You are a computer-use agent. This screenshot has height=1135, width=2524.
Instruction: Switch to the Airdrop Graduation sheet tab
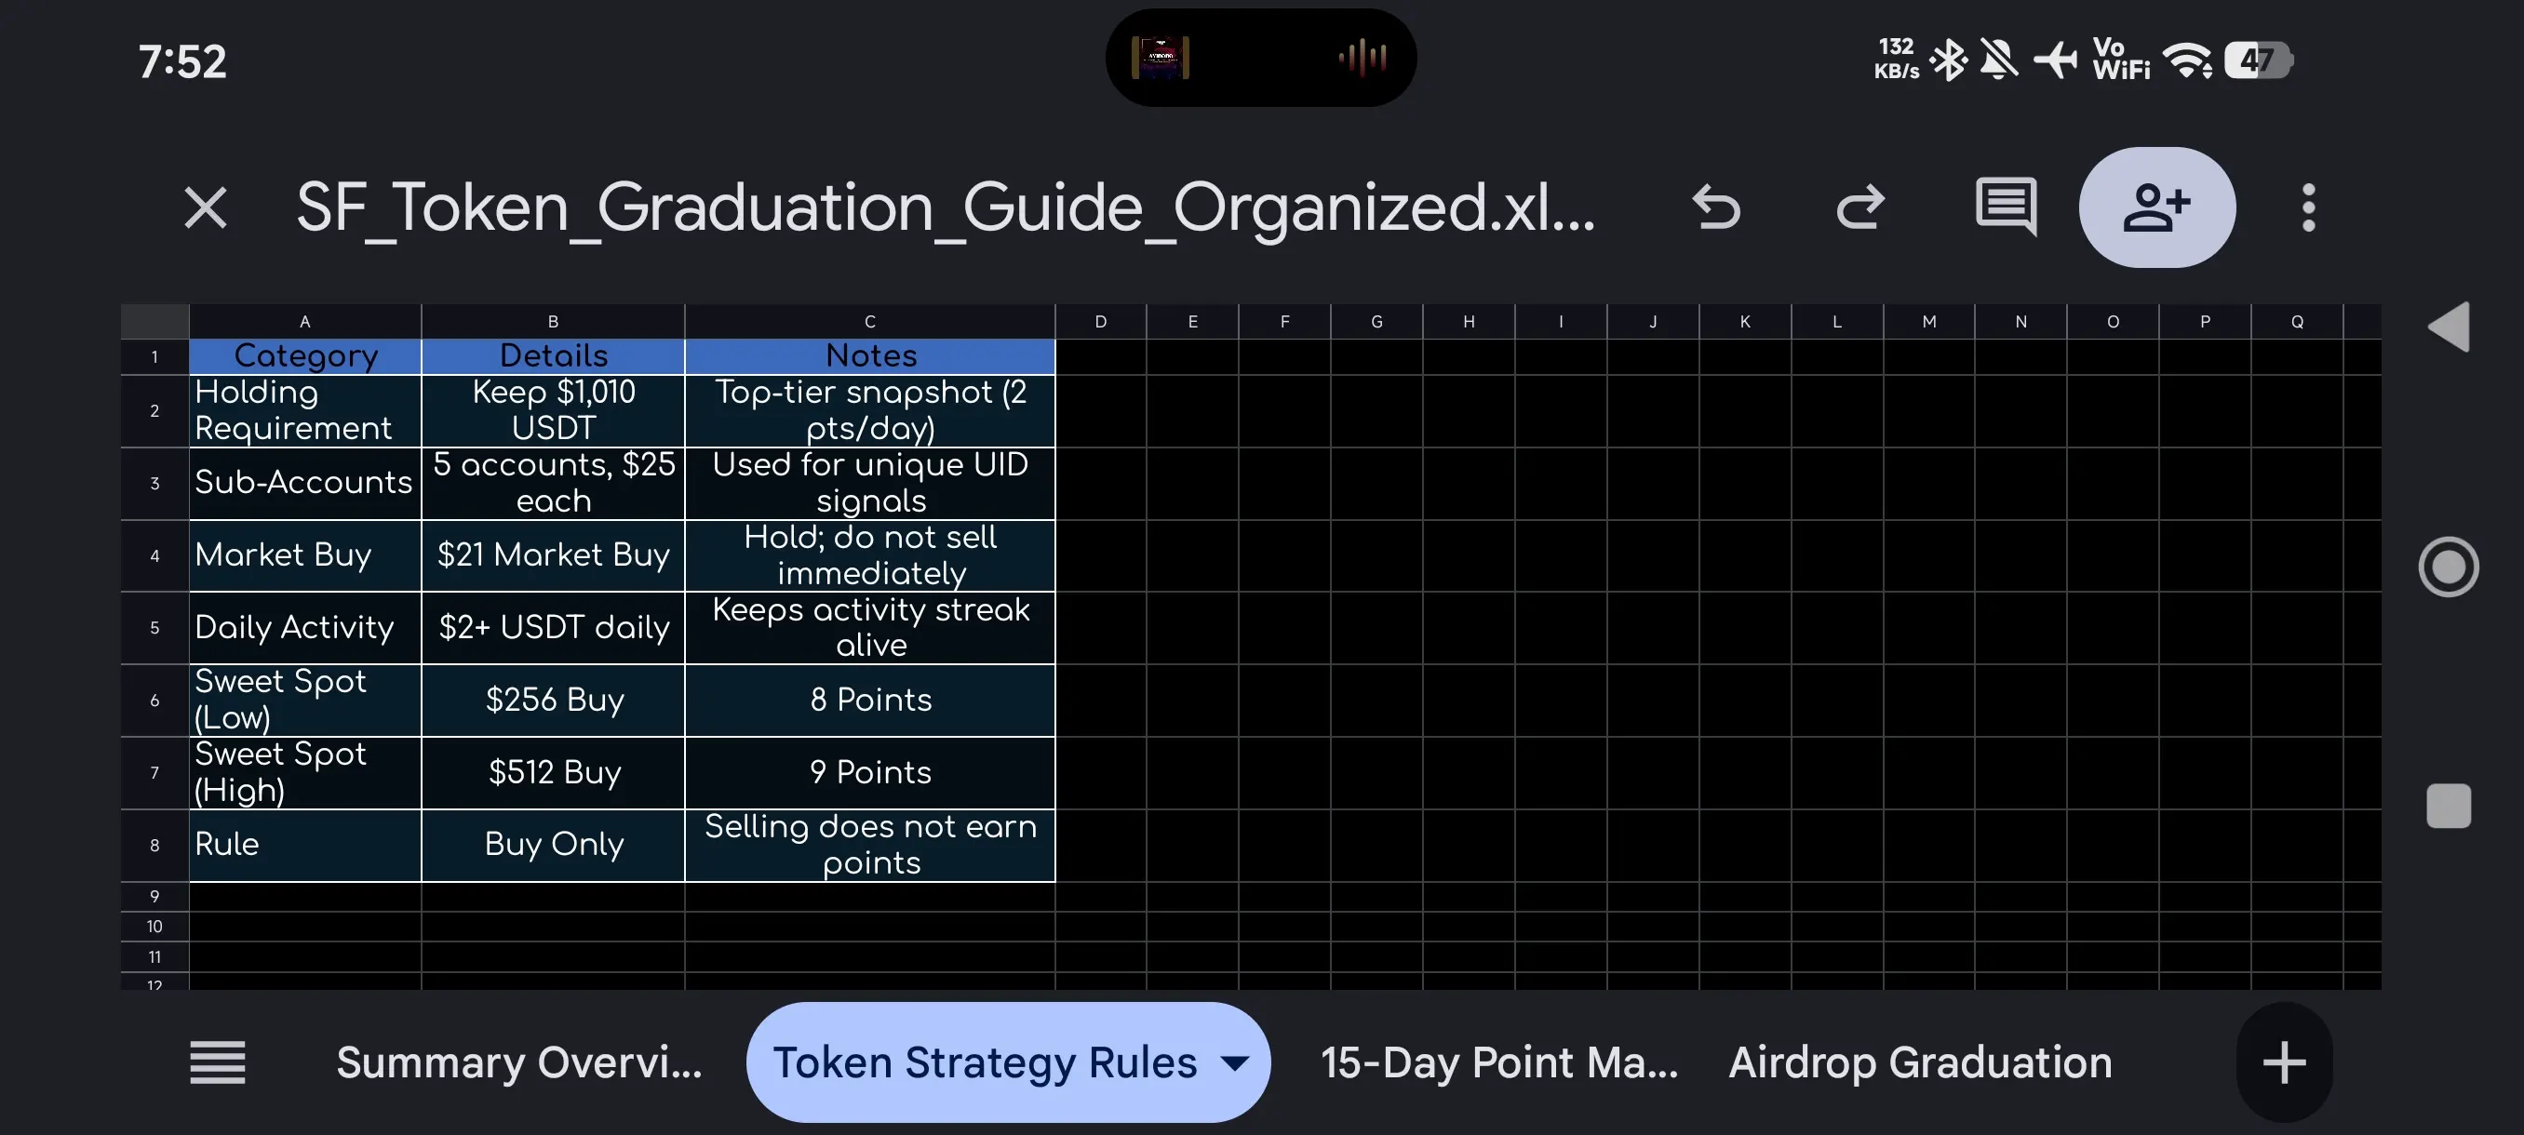tap(1919, 1062)
